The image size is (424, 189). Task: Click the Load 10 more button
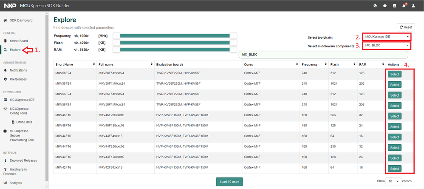coord(229,182)
